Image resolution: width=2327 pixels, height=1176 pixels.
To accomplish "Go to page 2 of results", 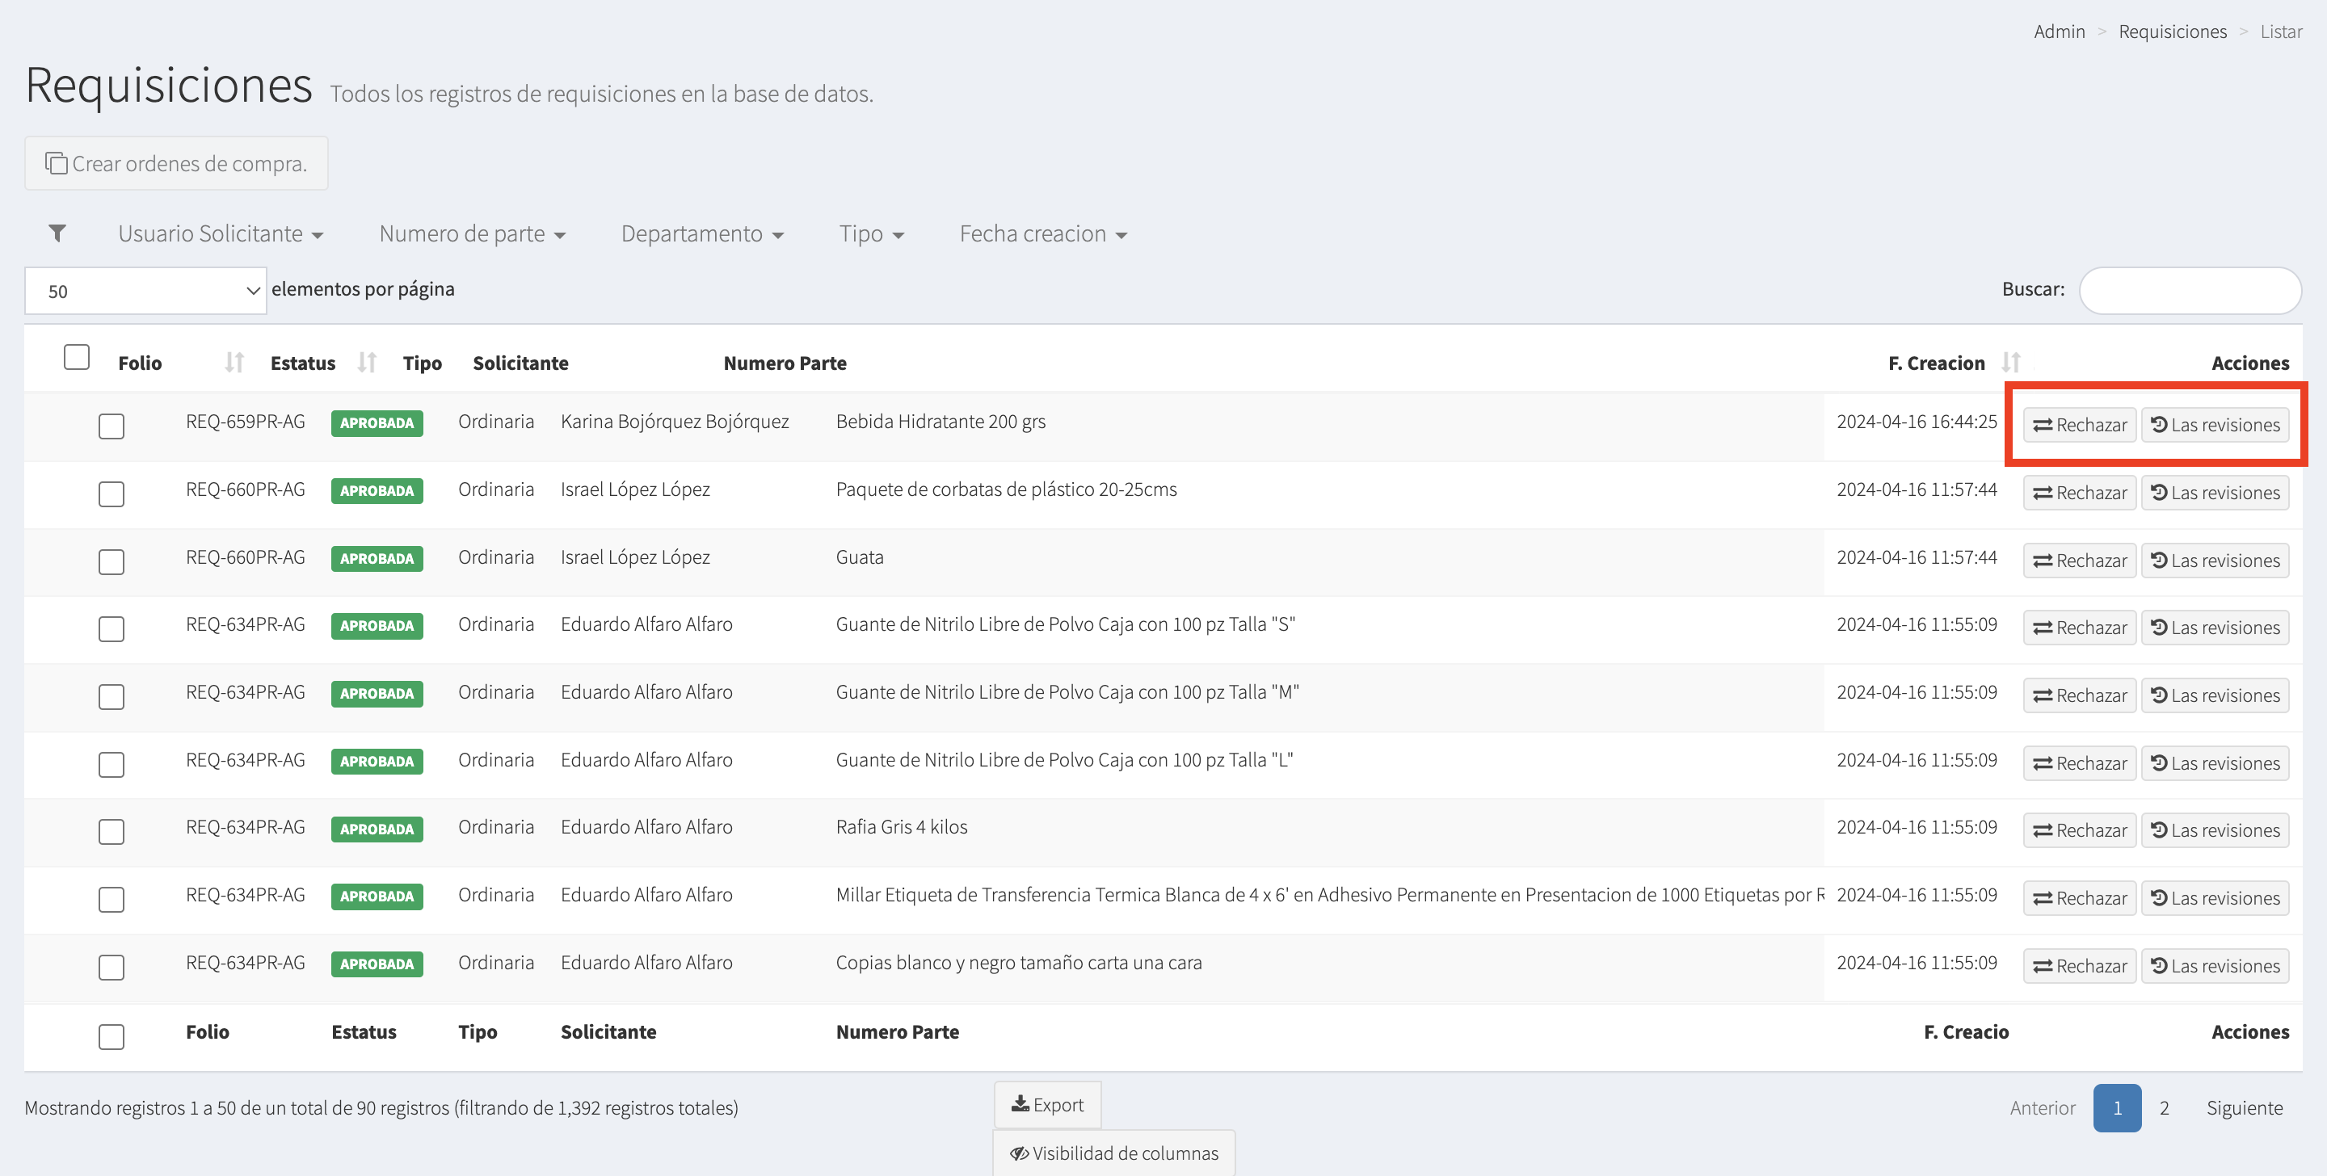I will [2164, 1107].
